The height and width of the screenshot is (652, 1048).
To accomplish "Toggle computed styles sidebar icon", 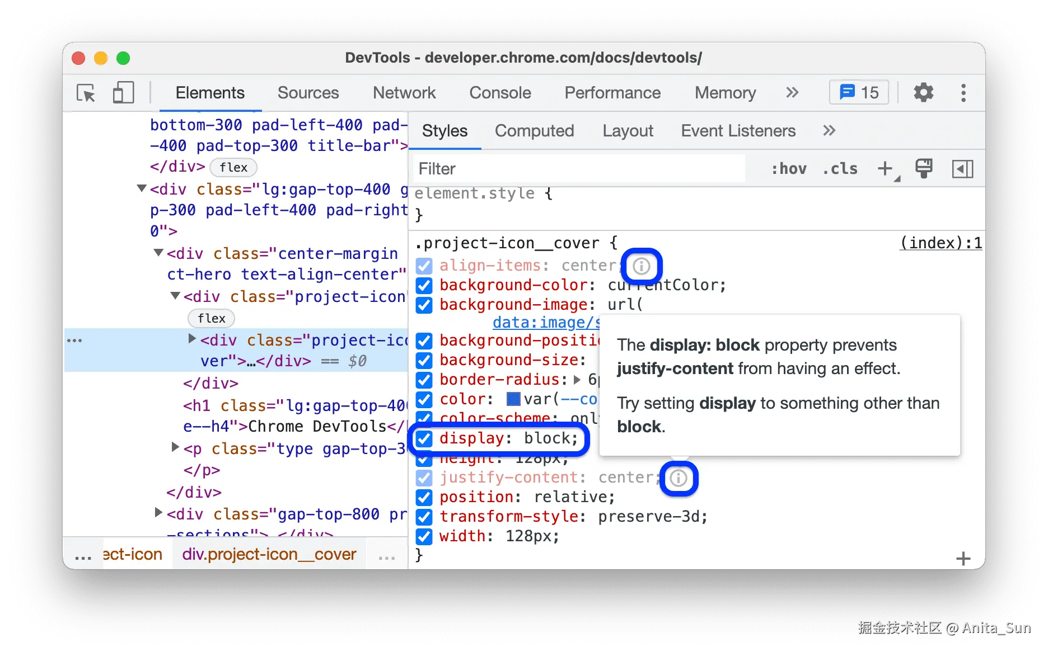I will coord(962,169).
